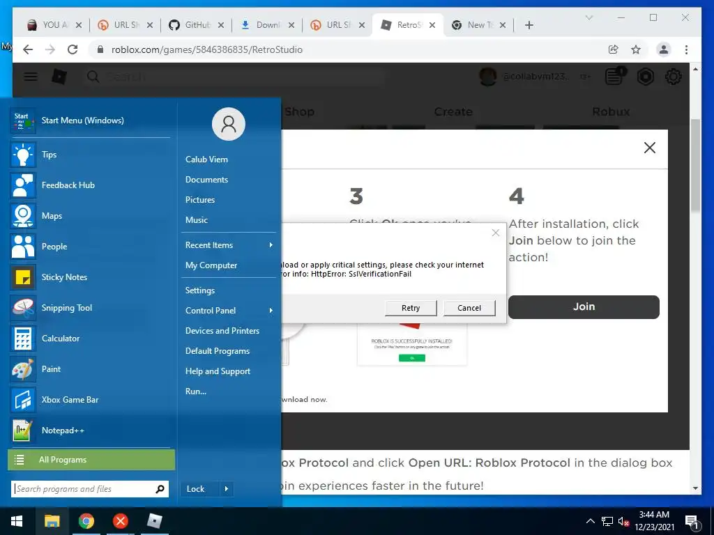Click the muted volume tray icon

click(623, 521)
